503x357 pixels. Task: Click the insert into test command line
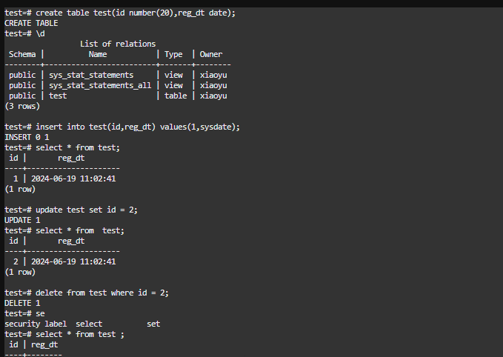click(x=122, y=127)
